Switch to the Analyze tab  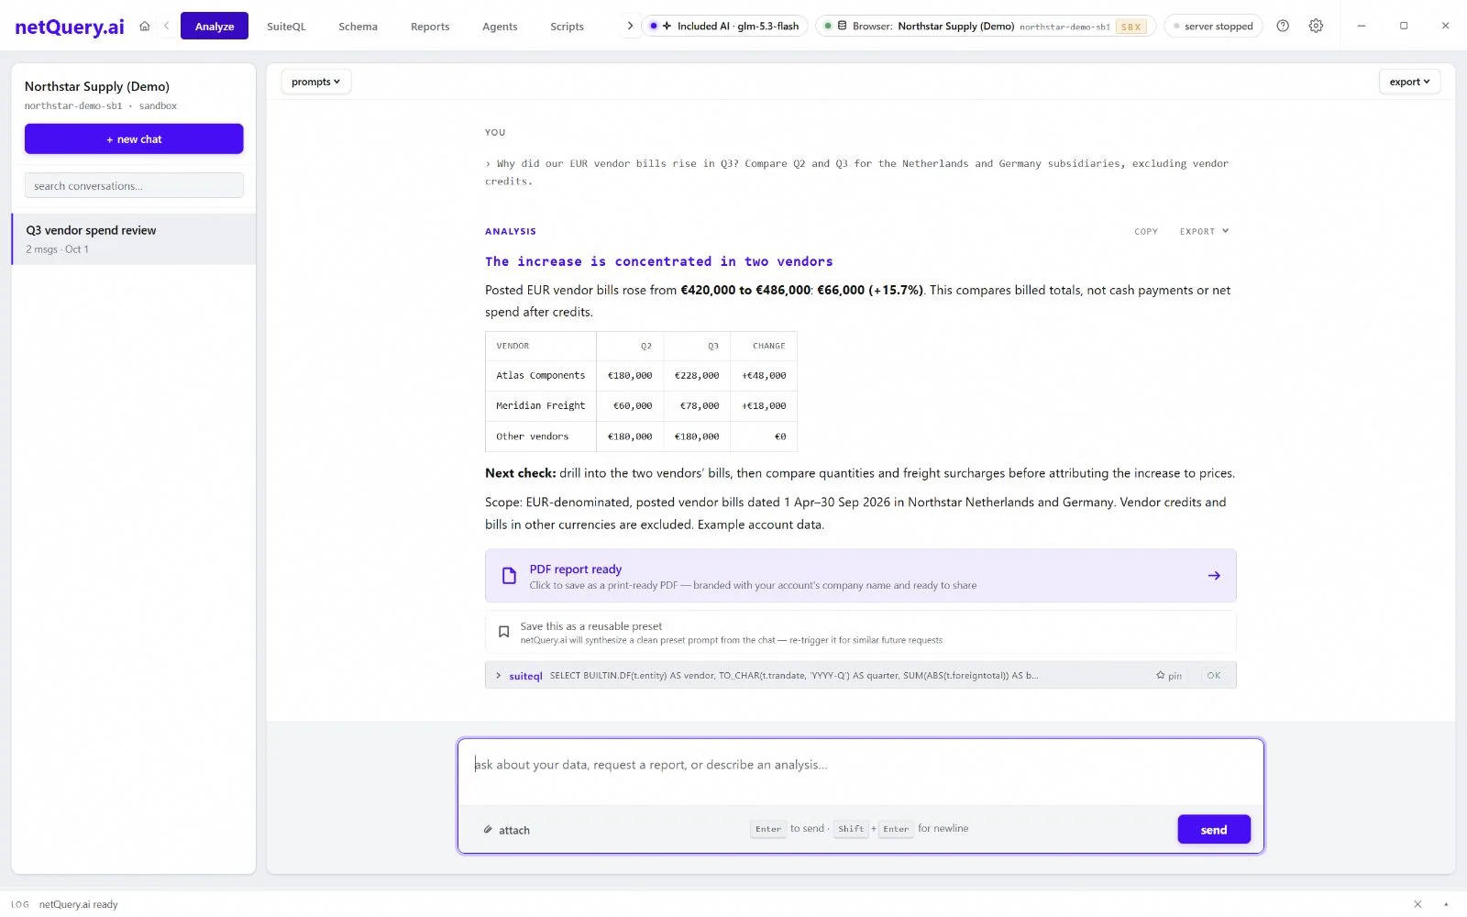point(215,26)
